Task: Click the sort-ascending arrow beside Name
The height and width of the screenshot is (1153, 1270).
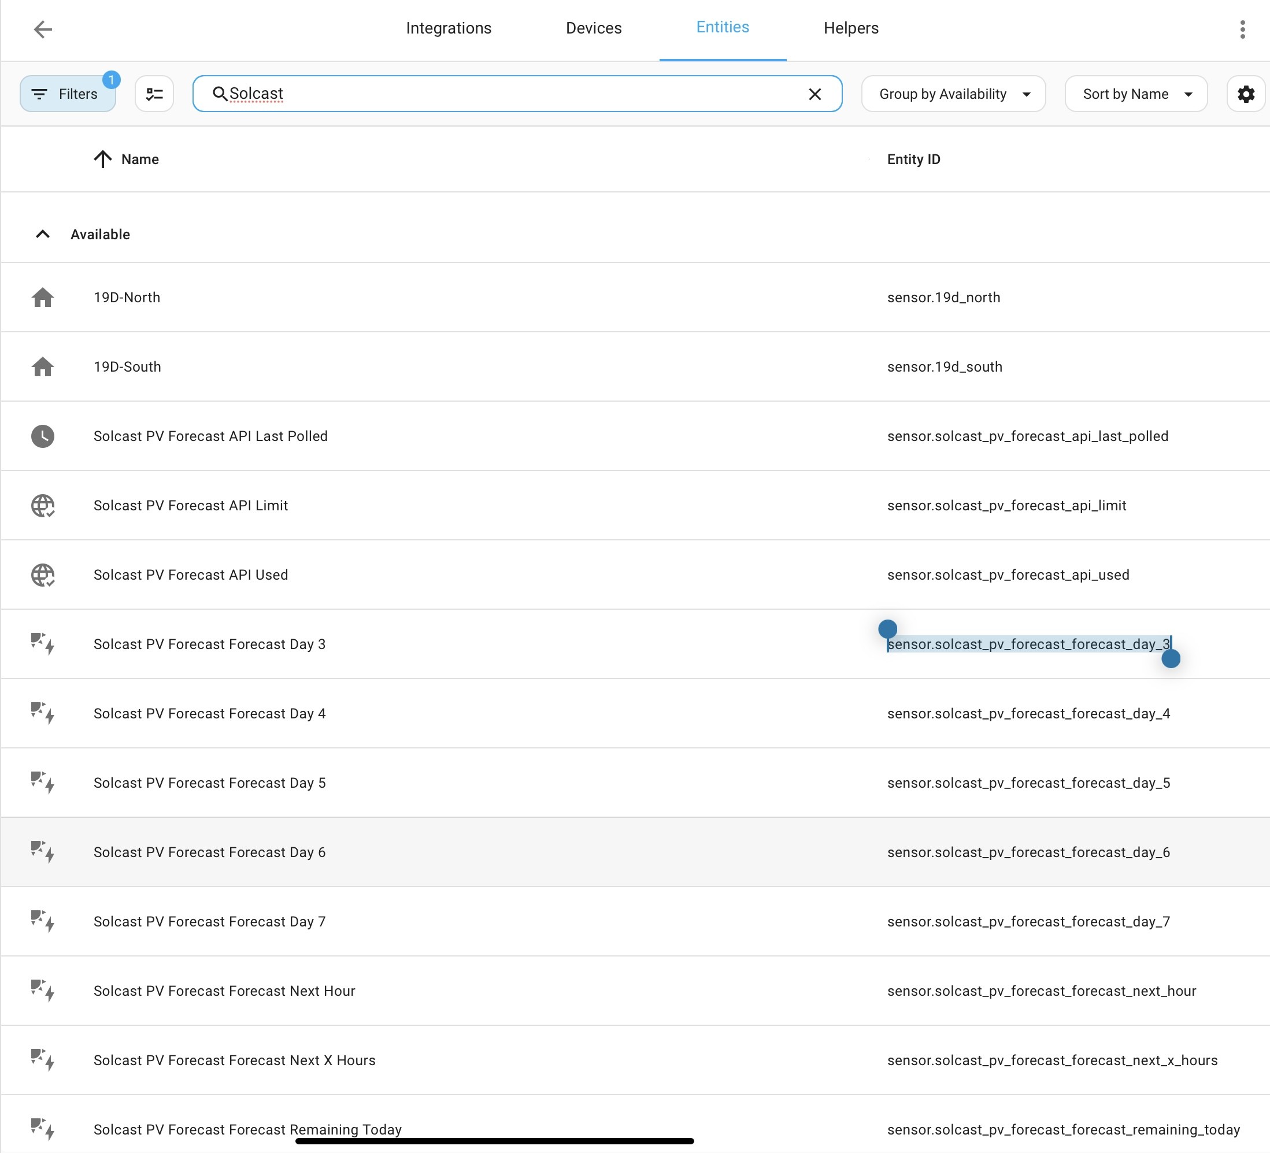Action: pyautogui.click(x=103, y=160)
